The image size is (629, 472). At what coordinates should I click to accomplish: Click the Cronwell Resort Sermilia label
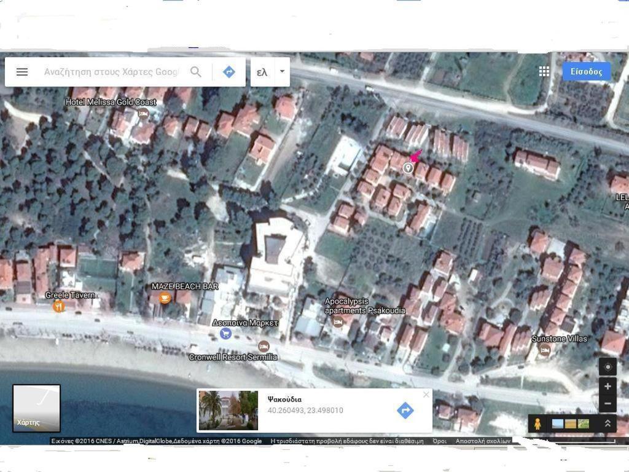pos(233,357)
